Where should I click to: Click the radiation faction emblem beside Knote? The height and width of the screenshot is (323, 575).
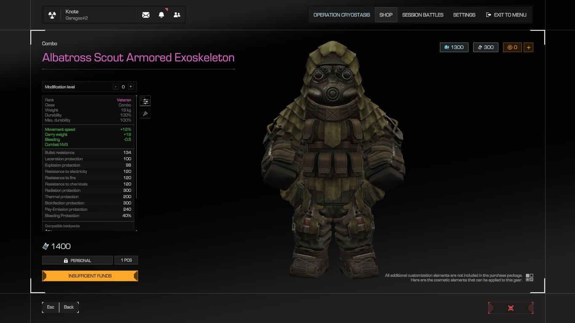click(x=52, y=15)
